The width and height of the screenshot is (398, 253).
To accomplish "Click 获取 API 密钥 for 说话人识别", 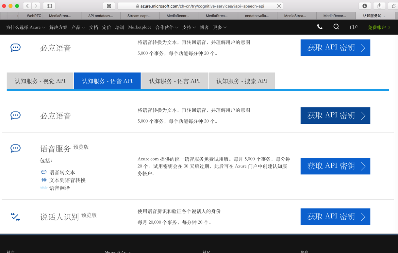I will point(335,217).
